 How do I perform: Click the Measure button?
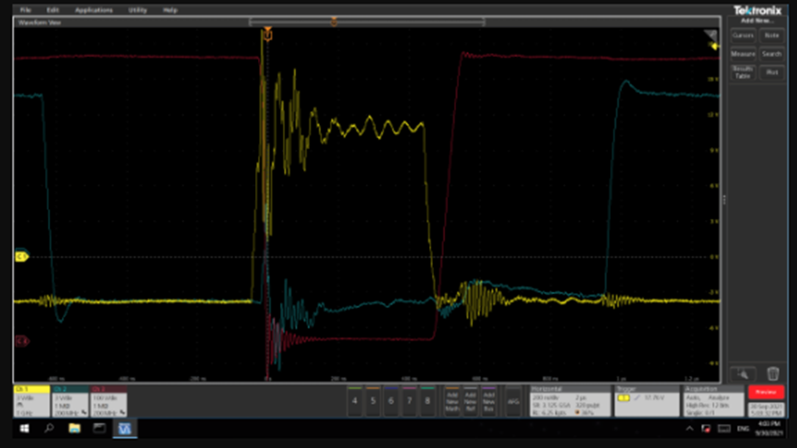click(743, 54)
